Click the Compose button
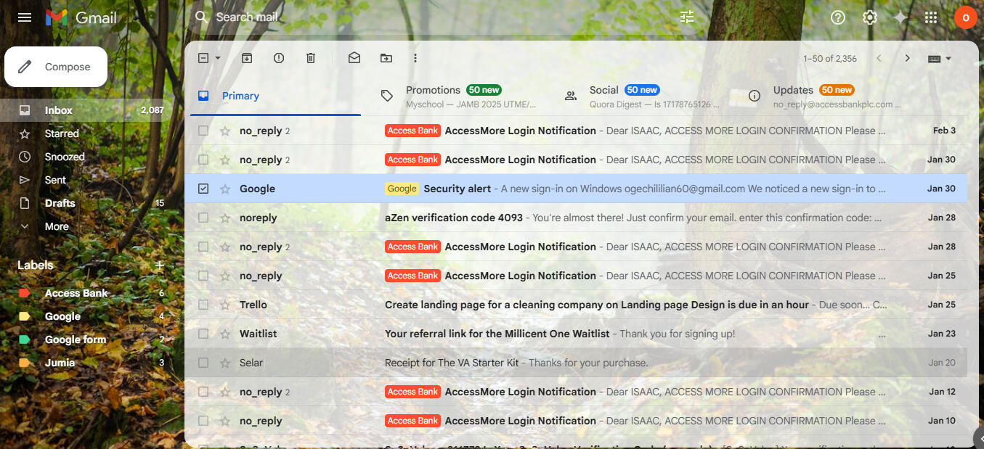The image size is (984, 449). click(56, 67)
